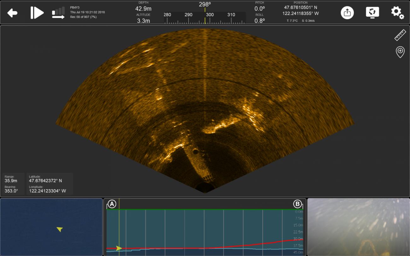410x256 pixels.
Task: Open the settings gears icon
Action: pos(397,13)
